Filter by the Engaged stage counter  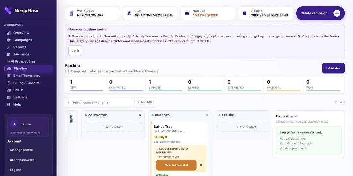(165, 85)
